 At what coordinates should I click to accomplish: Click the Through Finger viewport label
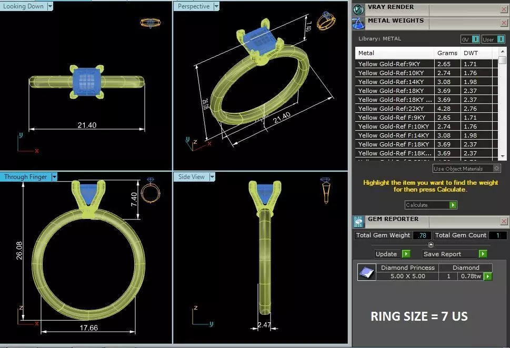pyautogui.click(x=26, y=177)
